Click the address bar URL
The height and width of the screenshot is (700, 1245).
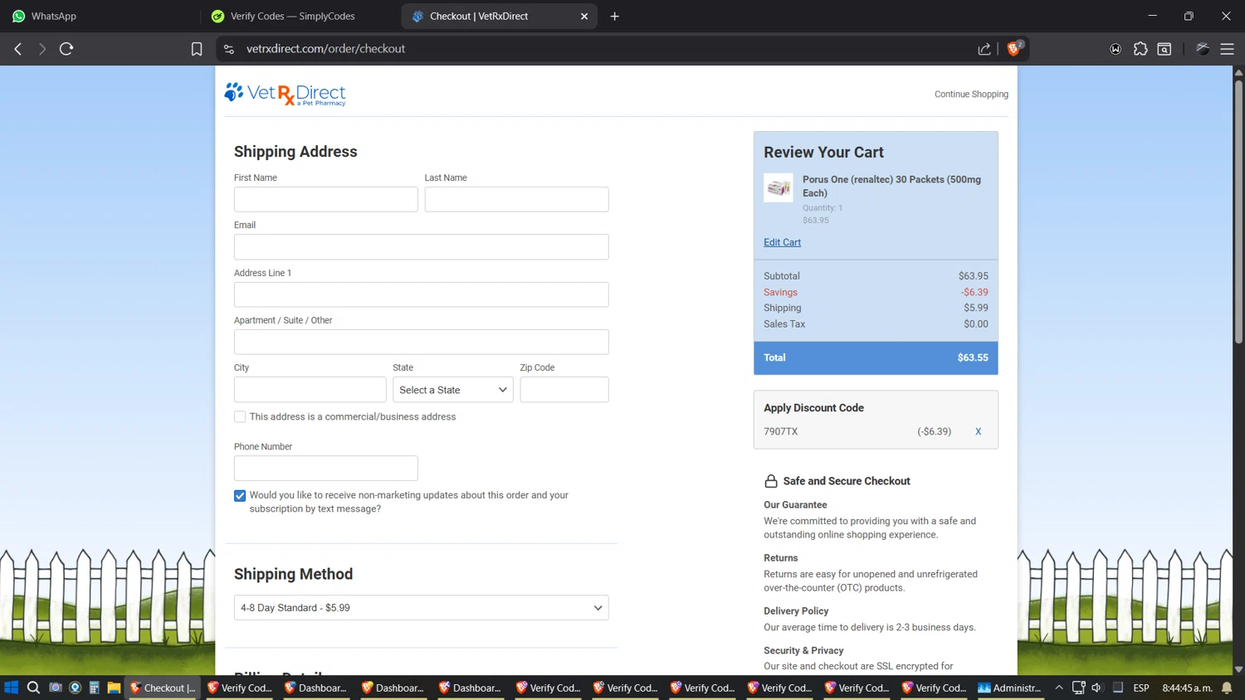[x=325, y=49]
